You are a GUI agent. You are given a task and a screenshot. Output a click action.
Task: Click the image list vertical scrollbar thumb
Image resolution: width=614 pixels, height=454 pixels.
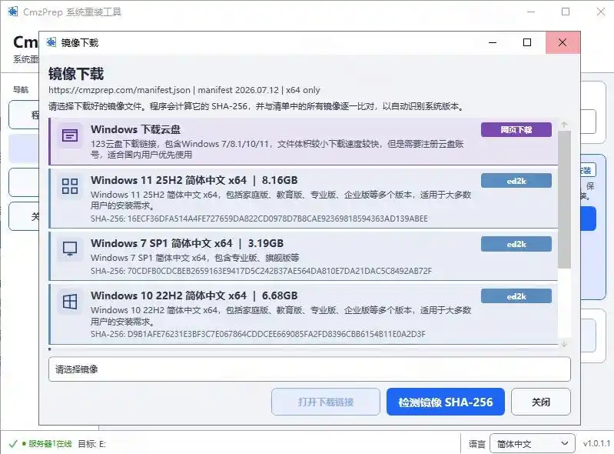(x=564, y=200)
